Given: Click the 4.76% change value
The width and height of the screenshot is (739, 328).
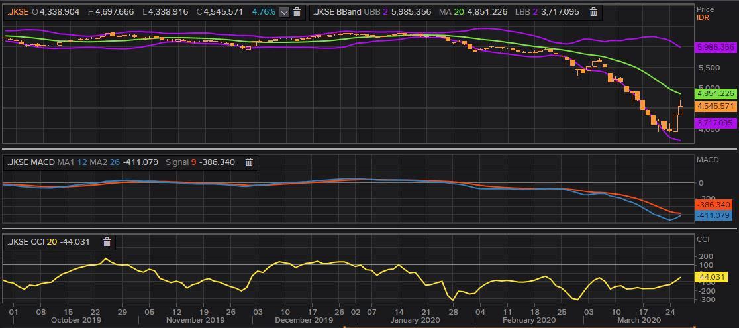Looking at the screenshot, I should [264, 12].
